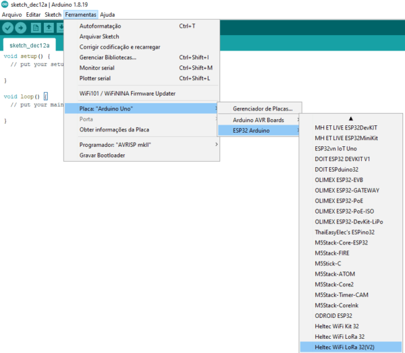This screenshot has width=405, height=353.
Task: Select OLIMEX ESP32-GATEWAY board
Action: click(x=351, y=190)
